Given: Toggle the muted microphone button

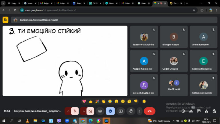Looking at the screenshot, I should [75, 111].
